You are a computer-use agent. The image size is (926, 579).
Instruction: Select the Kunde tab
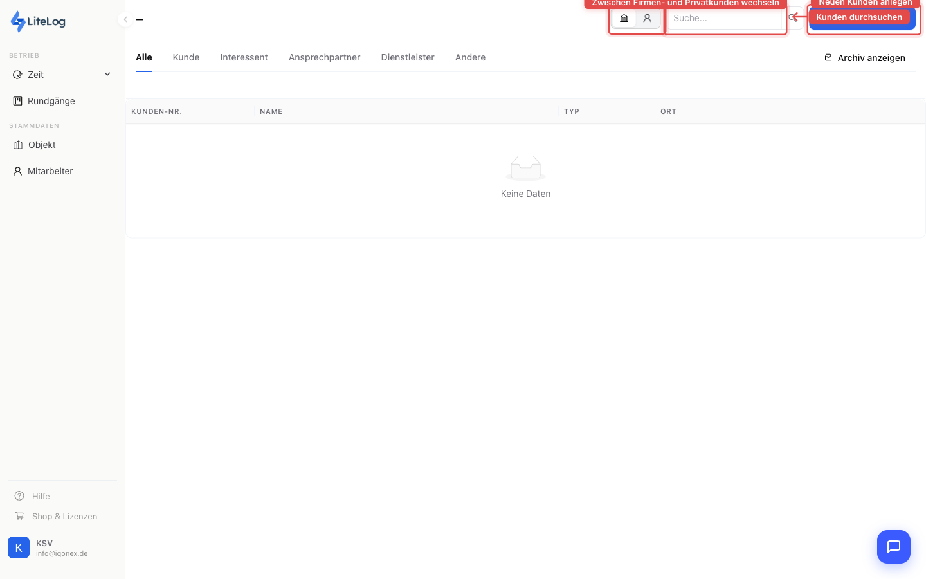(x=186, y=57)
